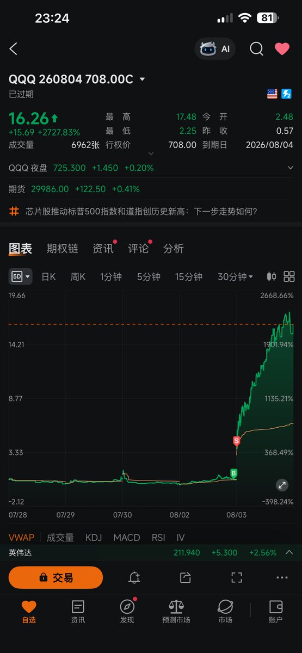302x653 pixels.
Task: Tap the red S sell marker on chart
Action: coord(236,440)
